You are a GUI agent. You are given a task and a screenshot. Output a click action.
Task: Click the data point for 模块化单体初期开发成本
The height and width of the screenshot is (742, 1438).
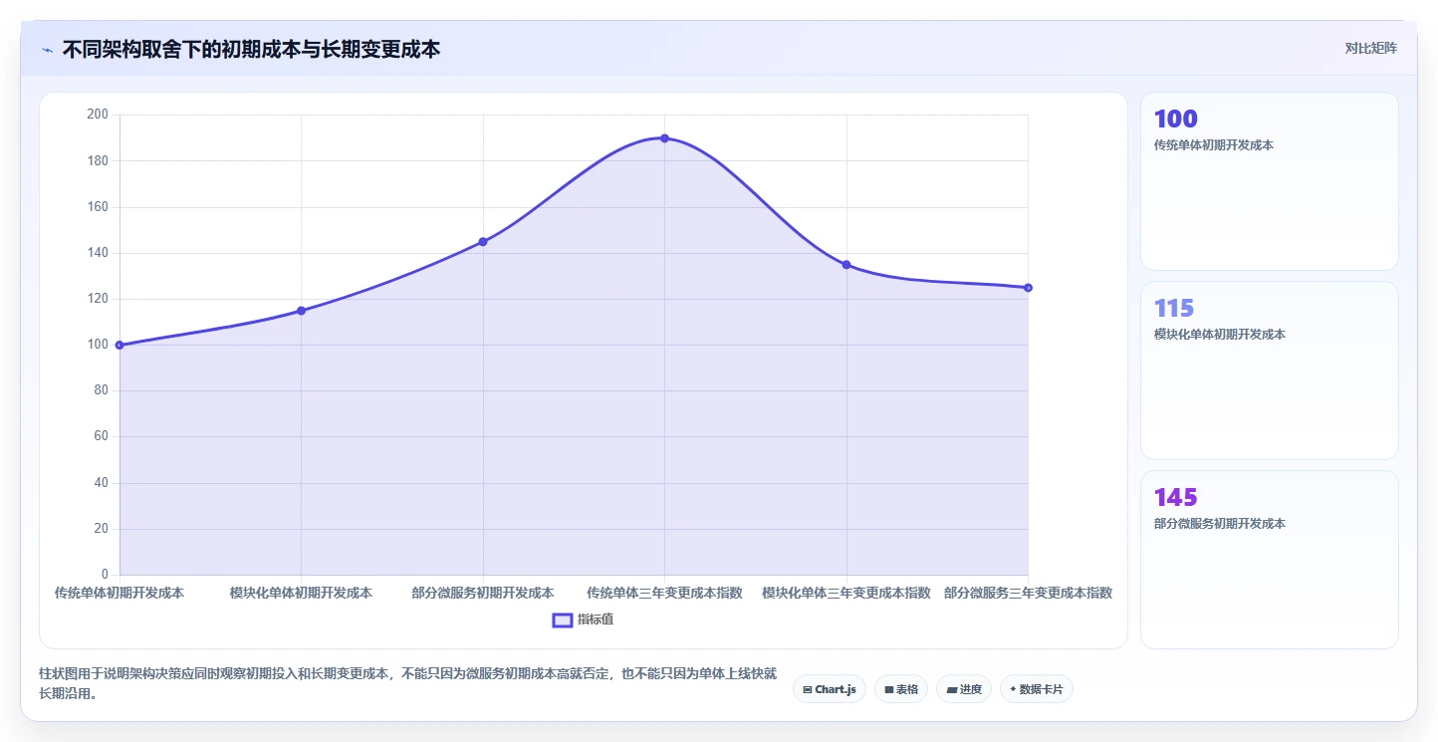pos(301,311)
